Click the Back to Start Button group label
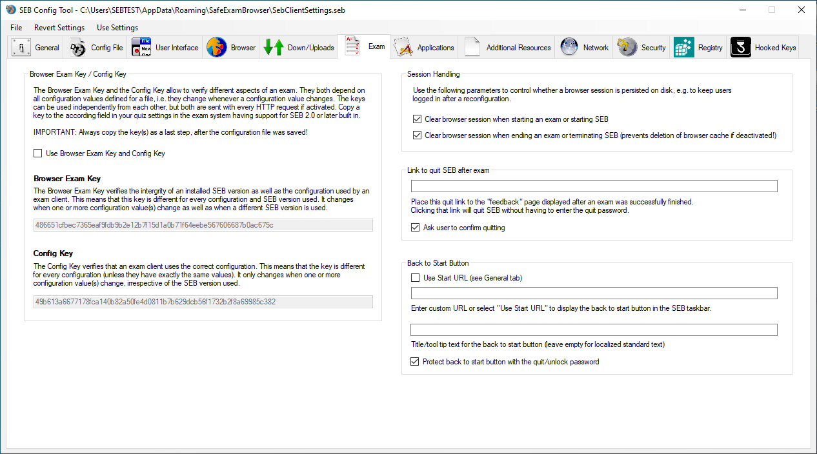This screenshot has width=817, height=454. point(438,263)
